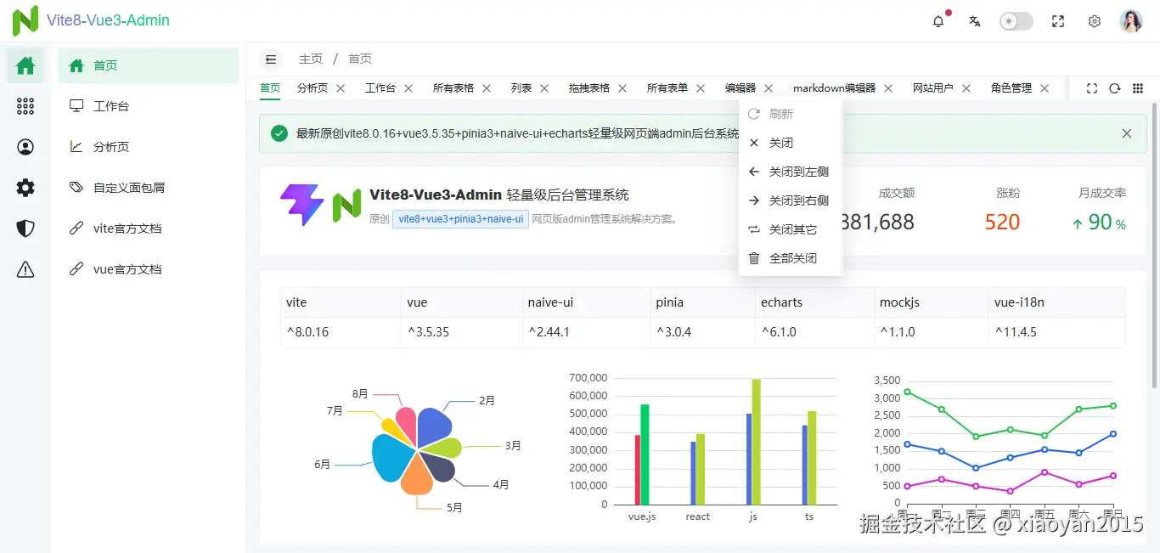1160x553 pixels.
Task: Close the 编辑器 tab
Action: [x=769, y=87]
